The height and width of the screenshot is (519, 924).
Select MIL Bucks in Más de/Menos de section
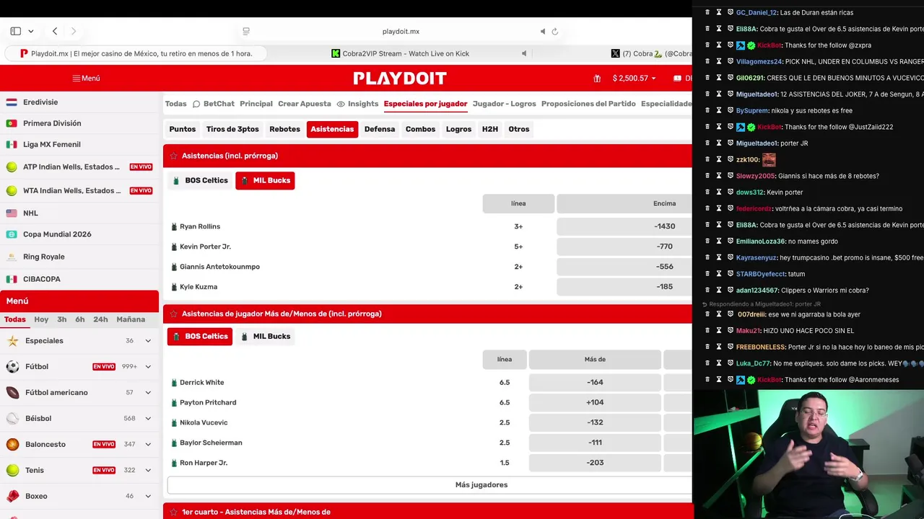pos(265,337)
